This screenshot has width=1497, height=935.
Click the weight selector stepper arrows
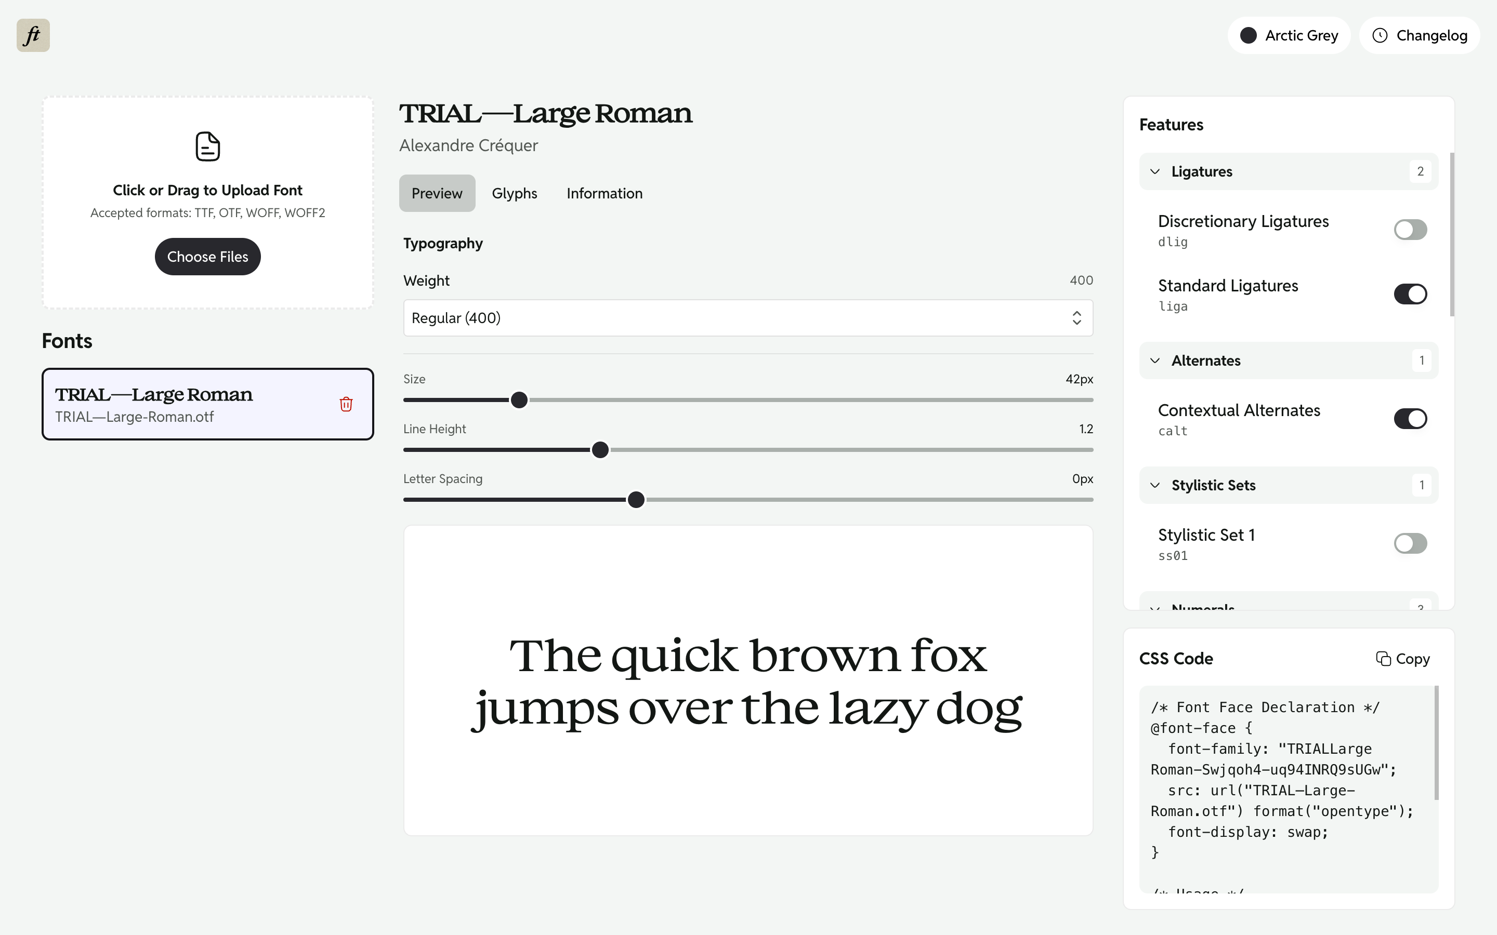click(1076, 318)
